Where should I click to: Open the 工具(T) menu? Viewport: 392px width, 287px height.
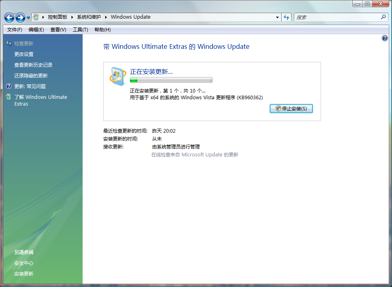point(80,30)
